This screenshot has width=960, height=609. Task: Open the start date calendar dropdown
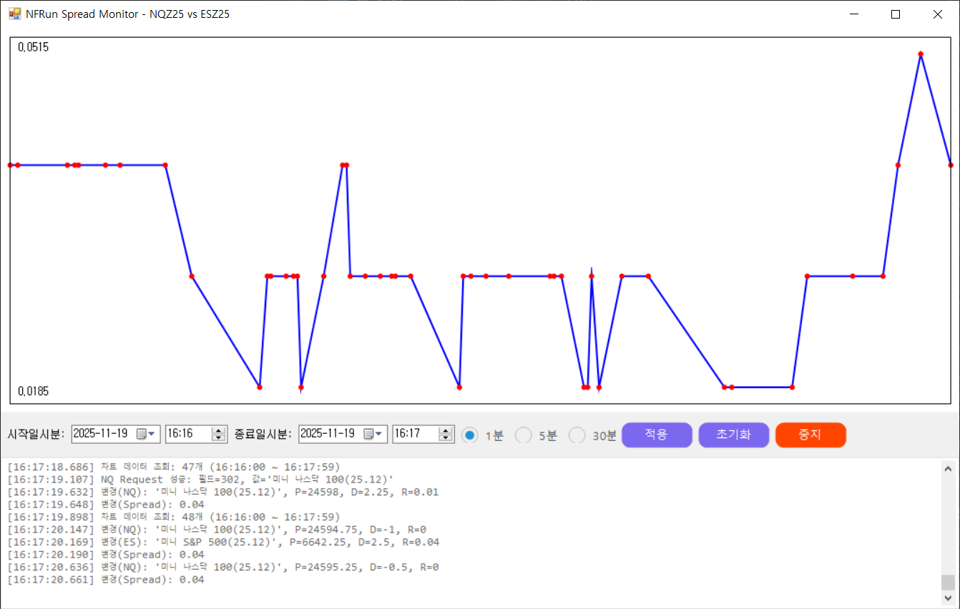[146, 434]
